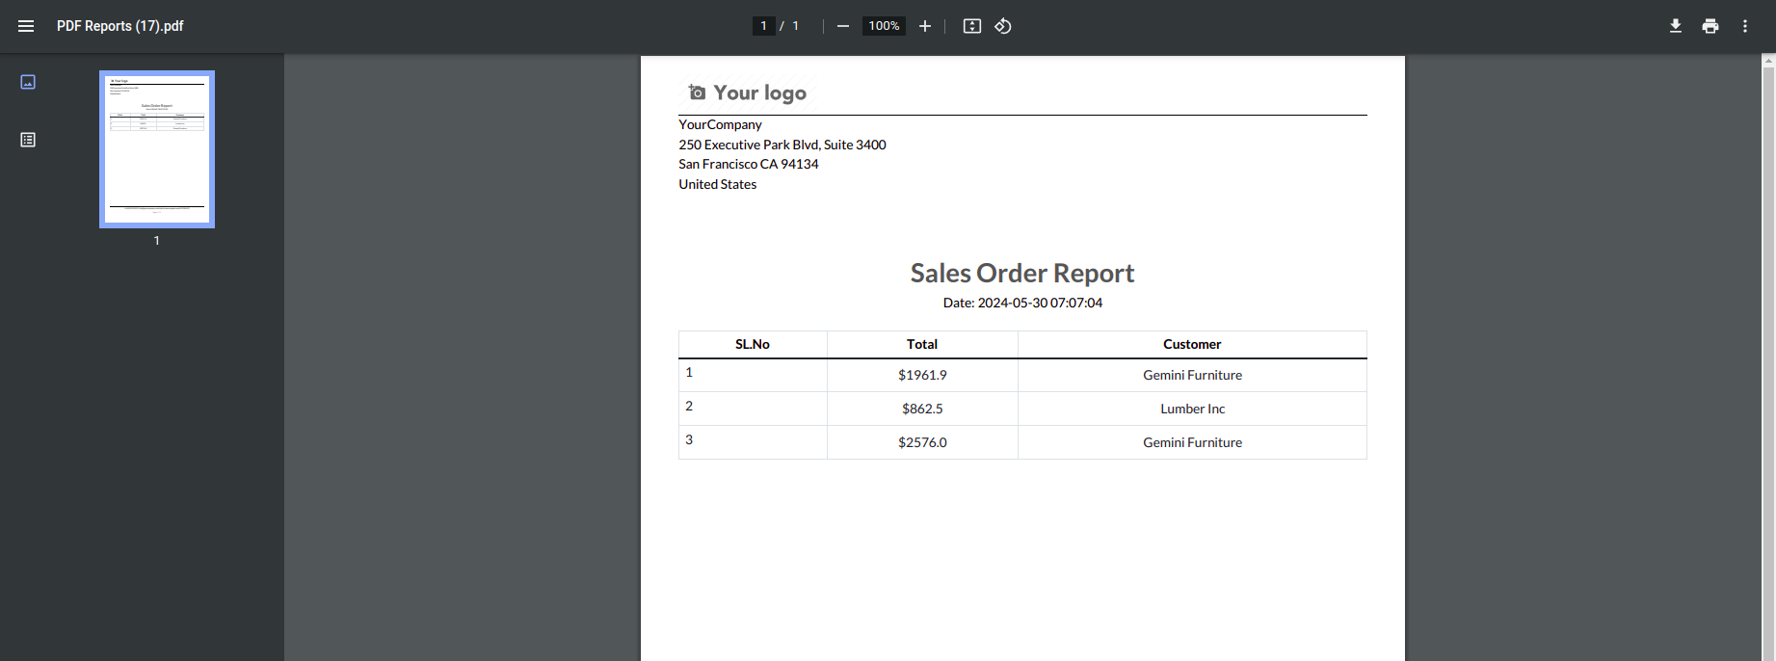Show thumbnails view in sidebar

28,82
